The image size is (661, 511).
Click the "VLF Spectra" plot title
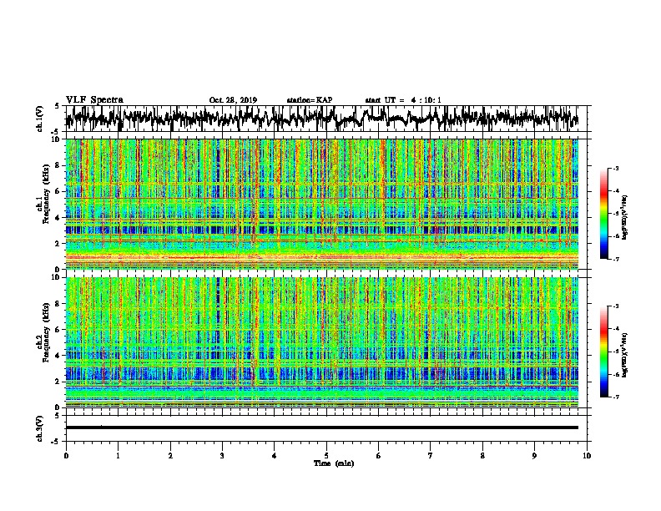95,99
